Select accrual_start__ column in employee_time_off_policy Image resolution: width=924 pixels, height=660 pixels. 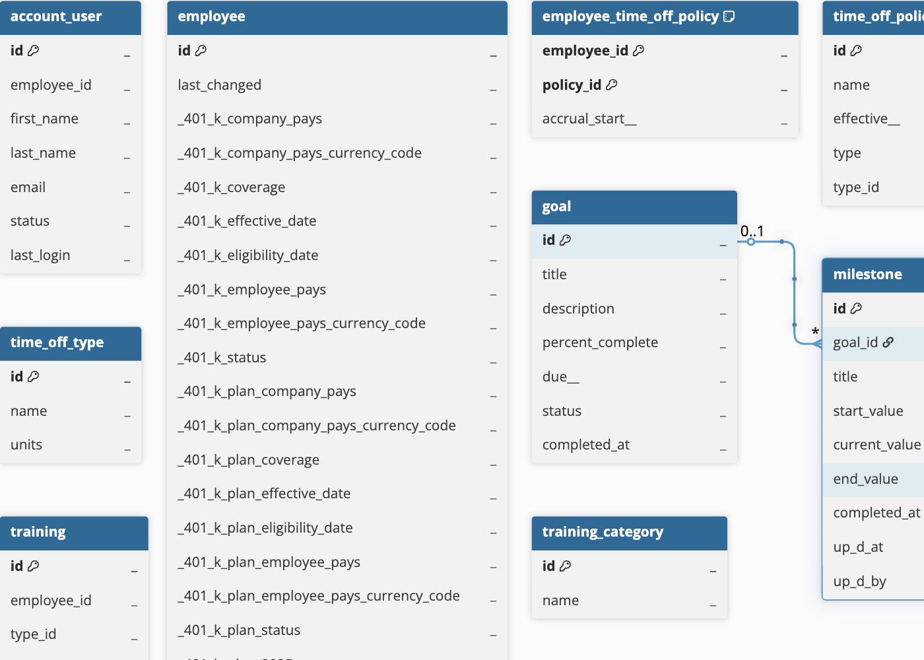665,119
